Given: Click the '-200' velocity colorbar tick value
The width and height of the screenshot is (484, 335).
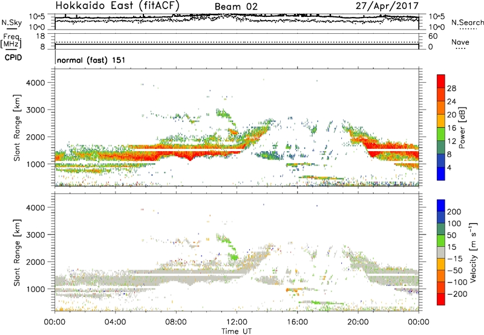Looking at the screenshot, I should [x=457, y=294].
